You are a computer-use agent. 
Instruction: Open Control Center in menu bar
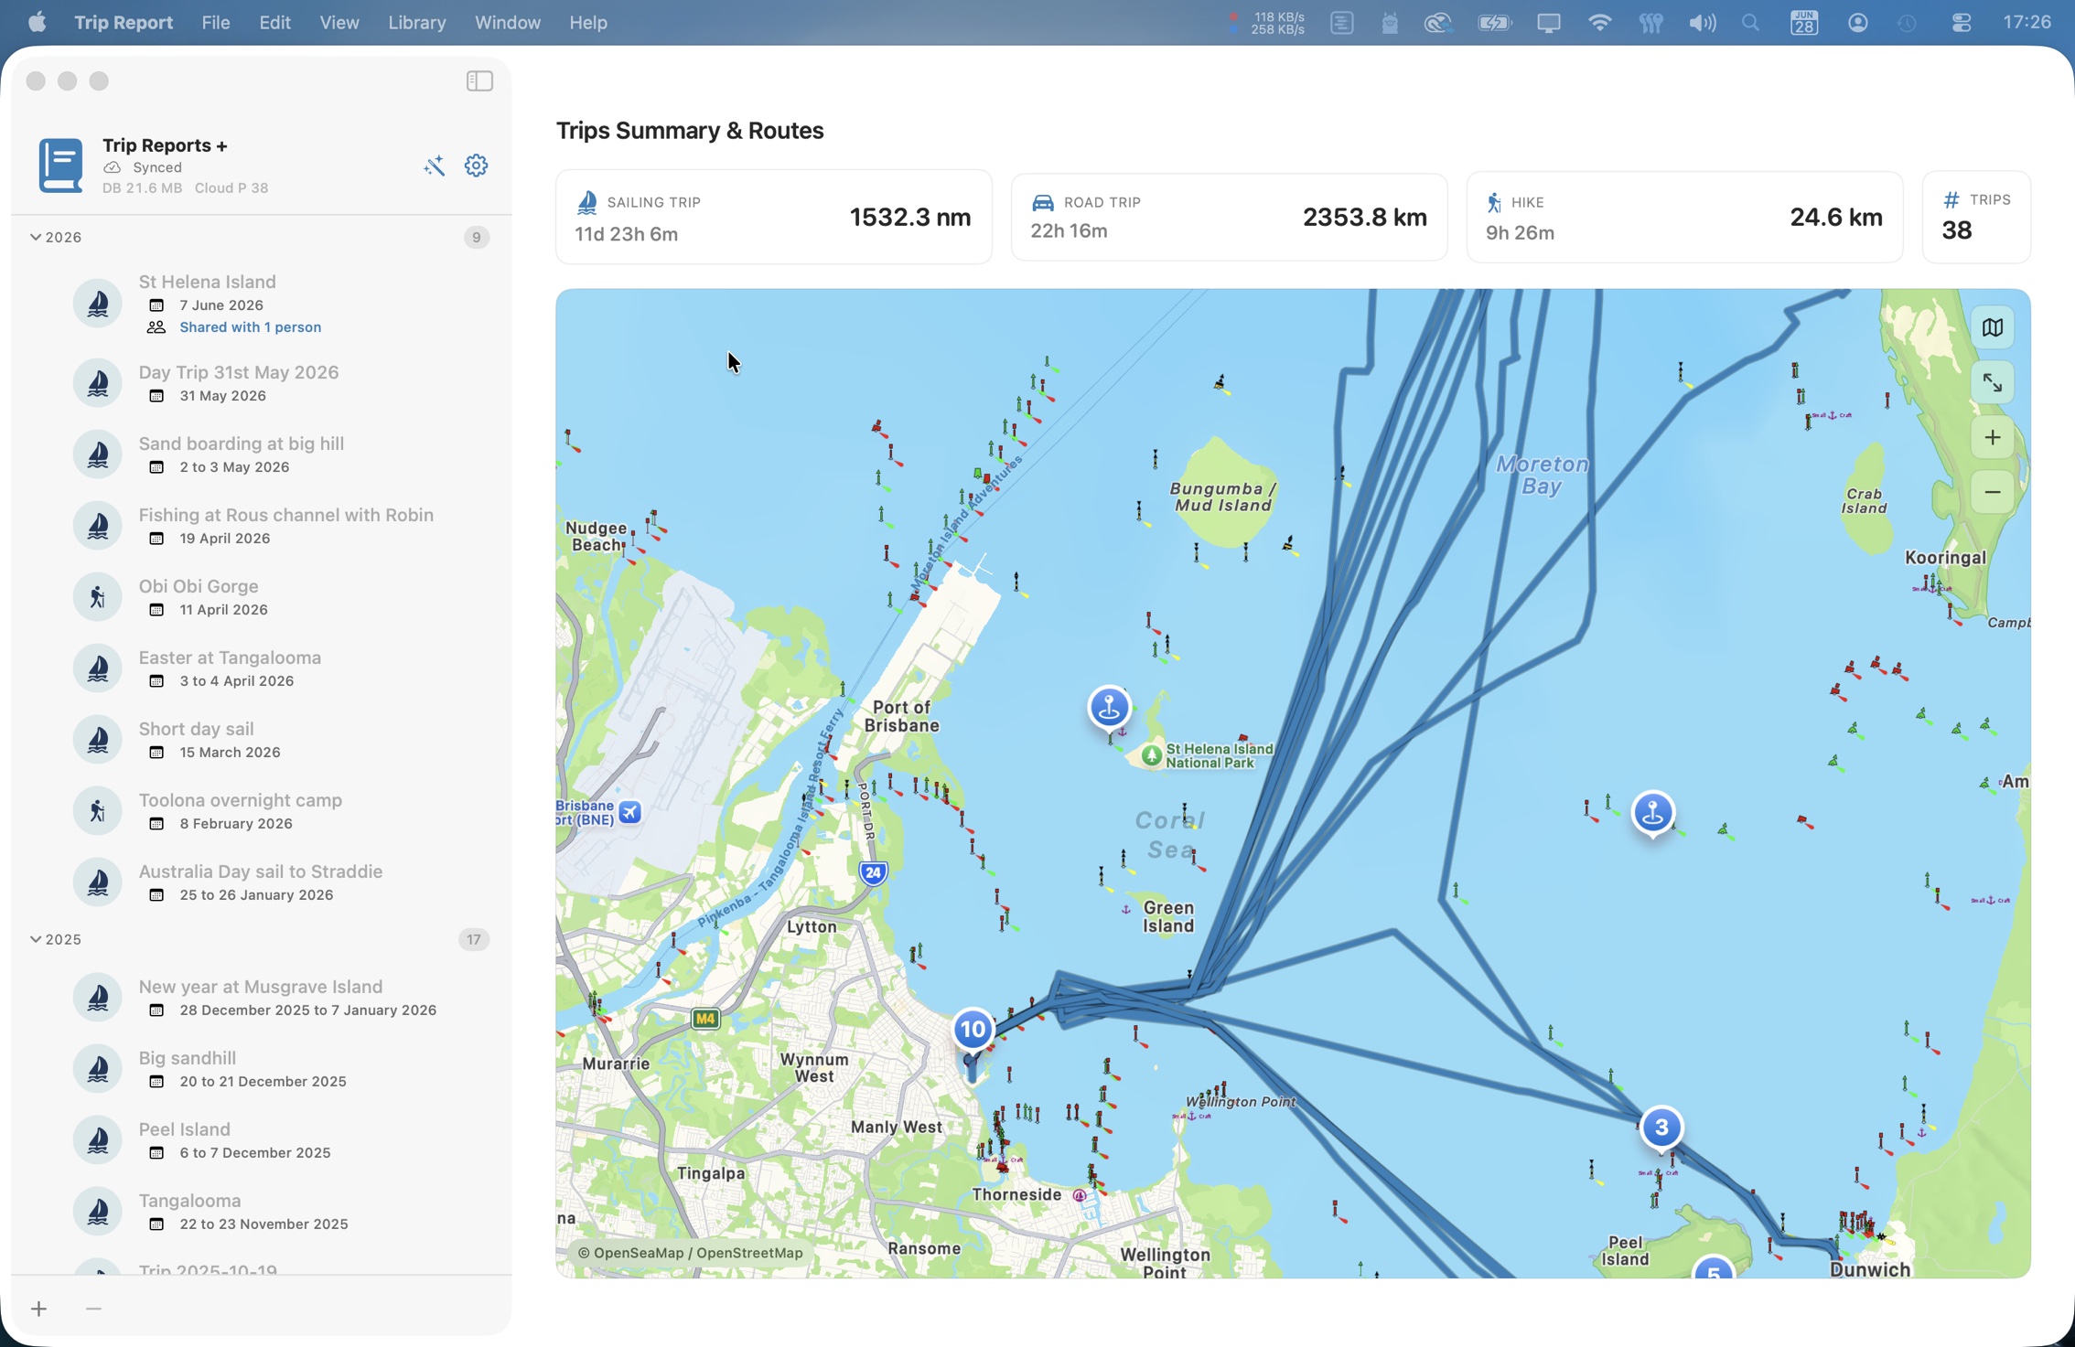click(x=1961, y=23)
